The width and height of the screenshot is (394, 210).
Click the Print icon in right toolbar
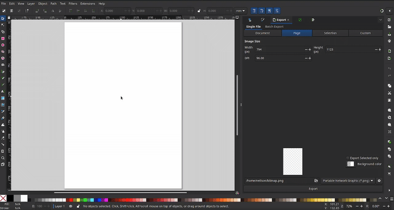[x=390, y=42]
